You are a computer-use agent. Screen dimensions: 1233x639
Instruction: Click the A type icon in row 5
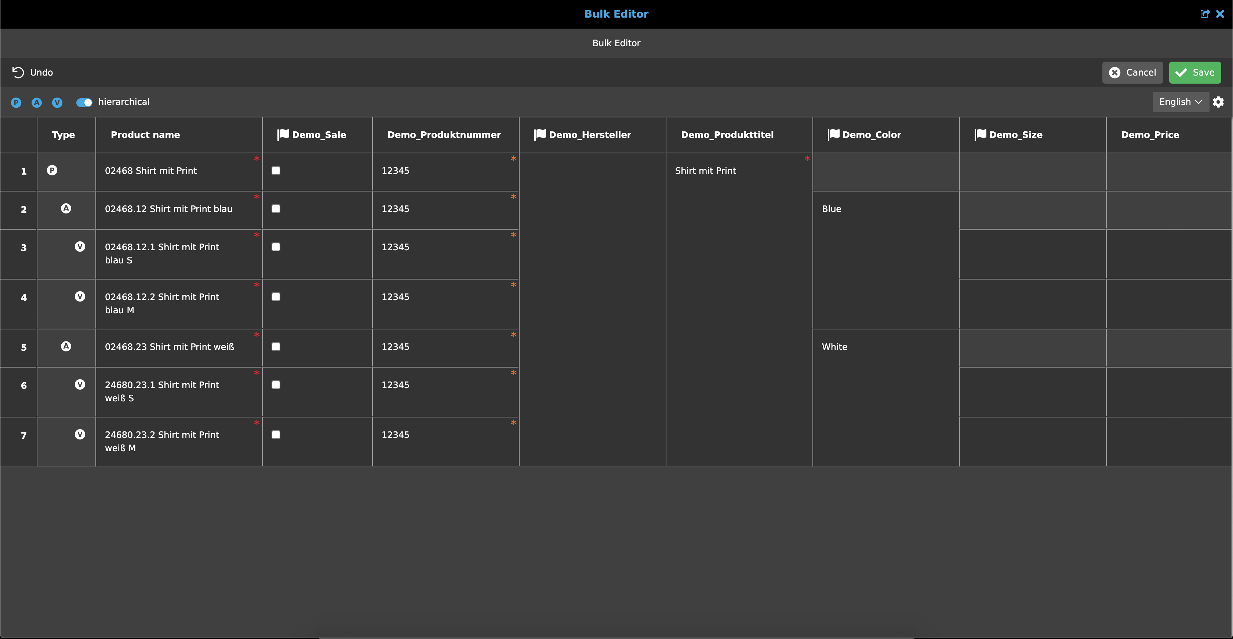66,346
